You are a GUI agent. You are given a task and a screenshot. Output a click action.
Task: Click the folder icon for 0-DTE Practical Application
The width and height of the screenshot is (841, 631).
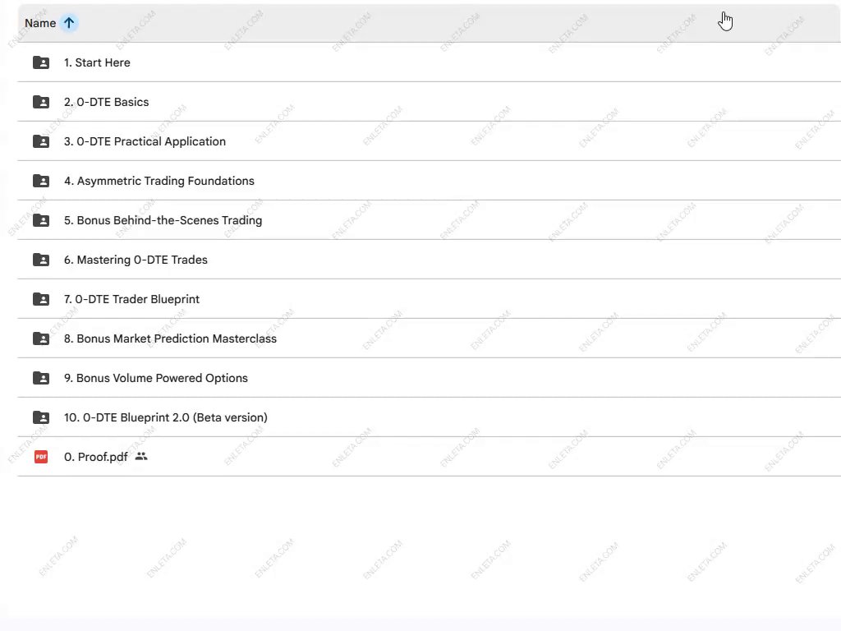tap(41, 141)
